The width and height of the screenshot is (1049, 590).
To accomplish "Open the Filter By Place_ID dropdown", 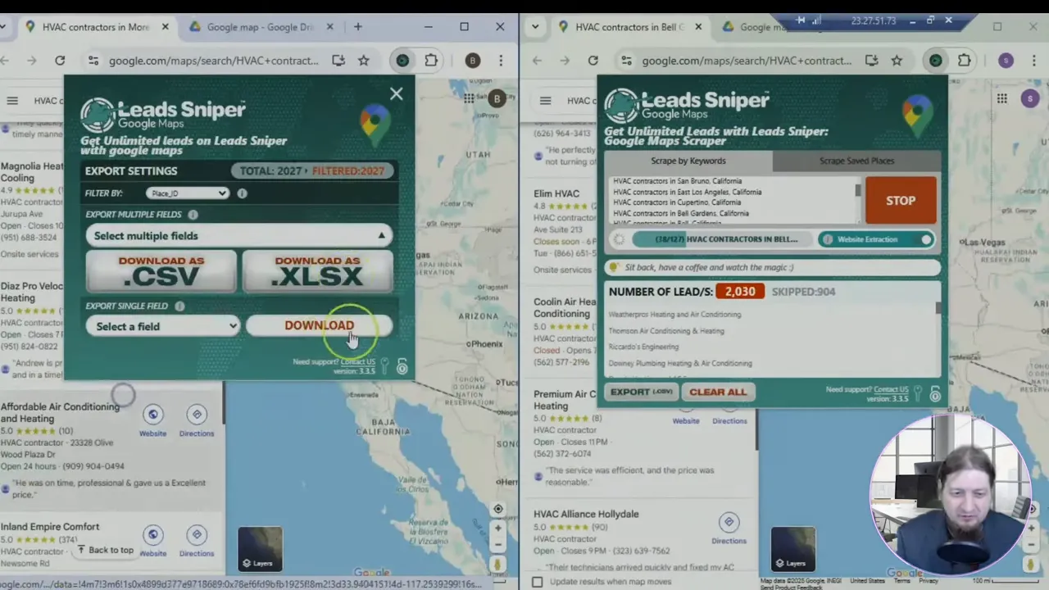I will [188, 193].
